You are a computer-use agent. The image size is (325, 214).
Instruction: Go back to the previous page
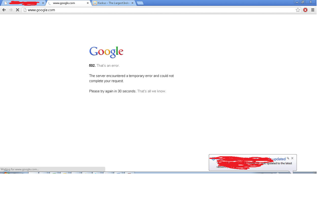click(4, 10)
